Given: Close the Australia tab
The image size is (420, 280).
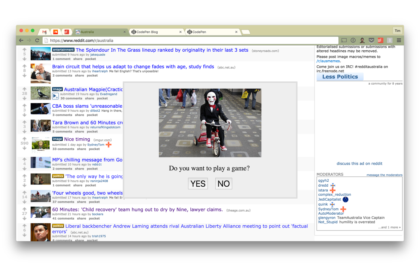Looking at the screenshot, I should click(125, 32).
